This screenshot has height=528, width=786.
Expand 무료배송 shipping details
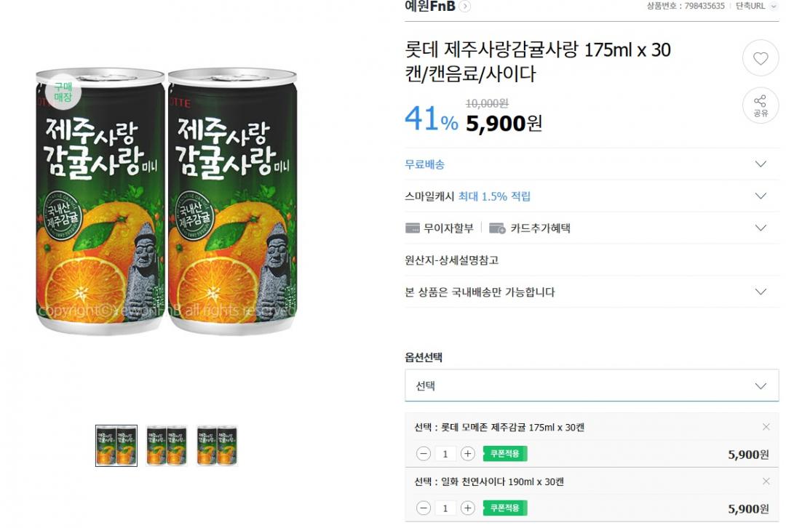(761, 164)
